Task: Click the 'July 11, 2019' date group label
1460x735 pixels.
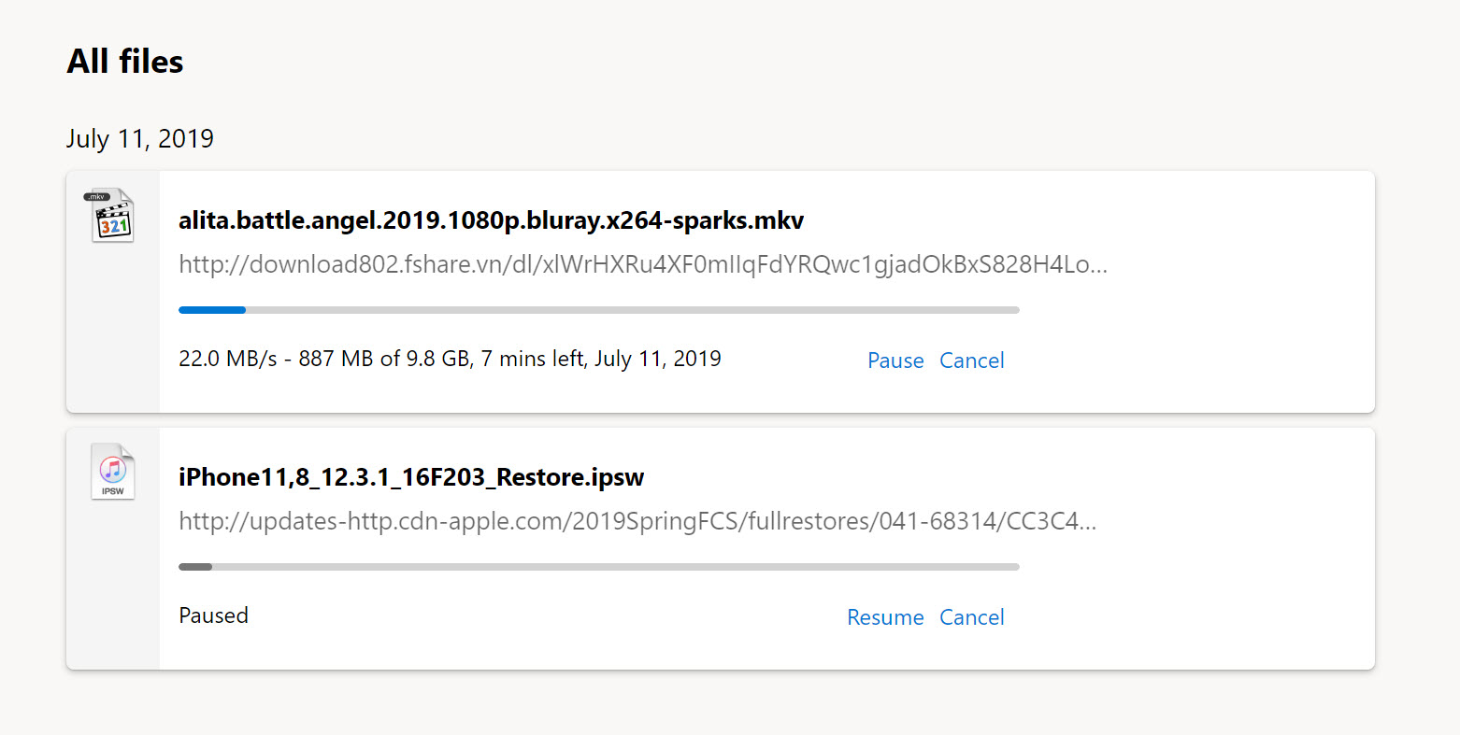Action: pos(140,138)
